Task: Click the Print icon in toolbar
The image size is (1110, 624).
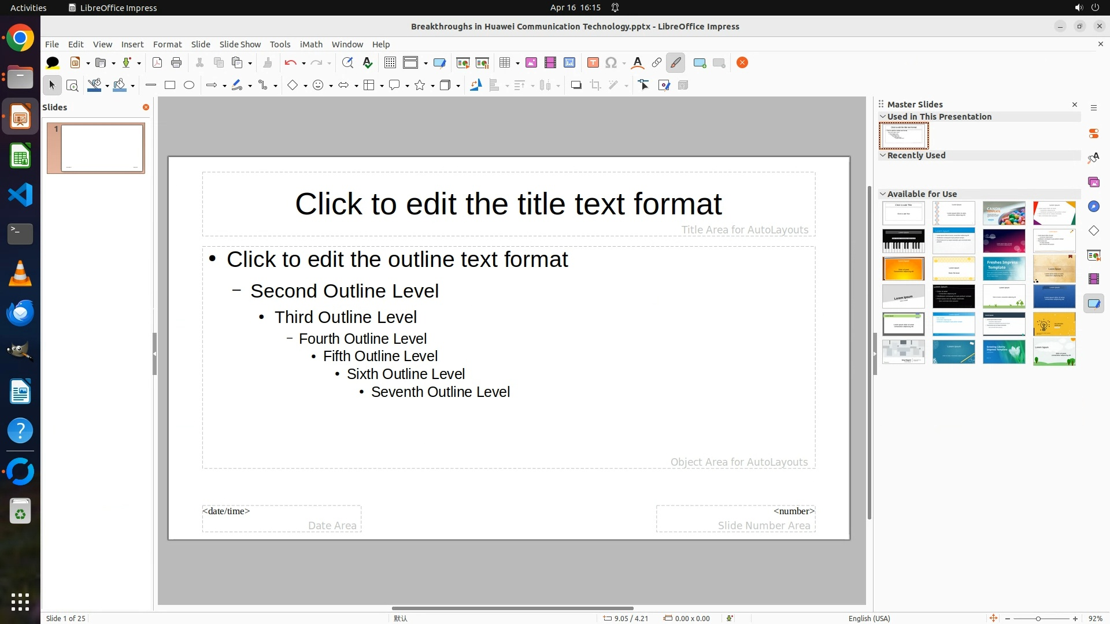Action: 176,62
